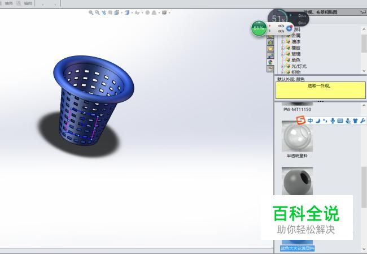Click the dark 51% floating monitor widget
367x254 pixels.
point(288,18)
